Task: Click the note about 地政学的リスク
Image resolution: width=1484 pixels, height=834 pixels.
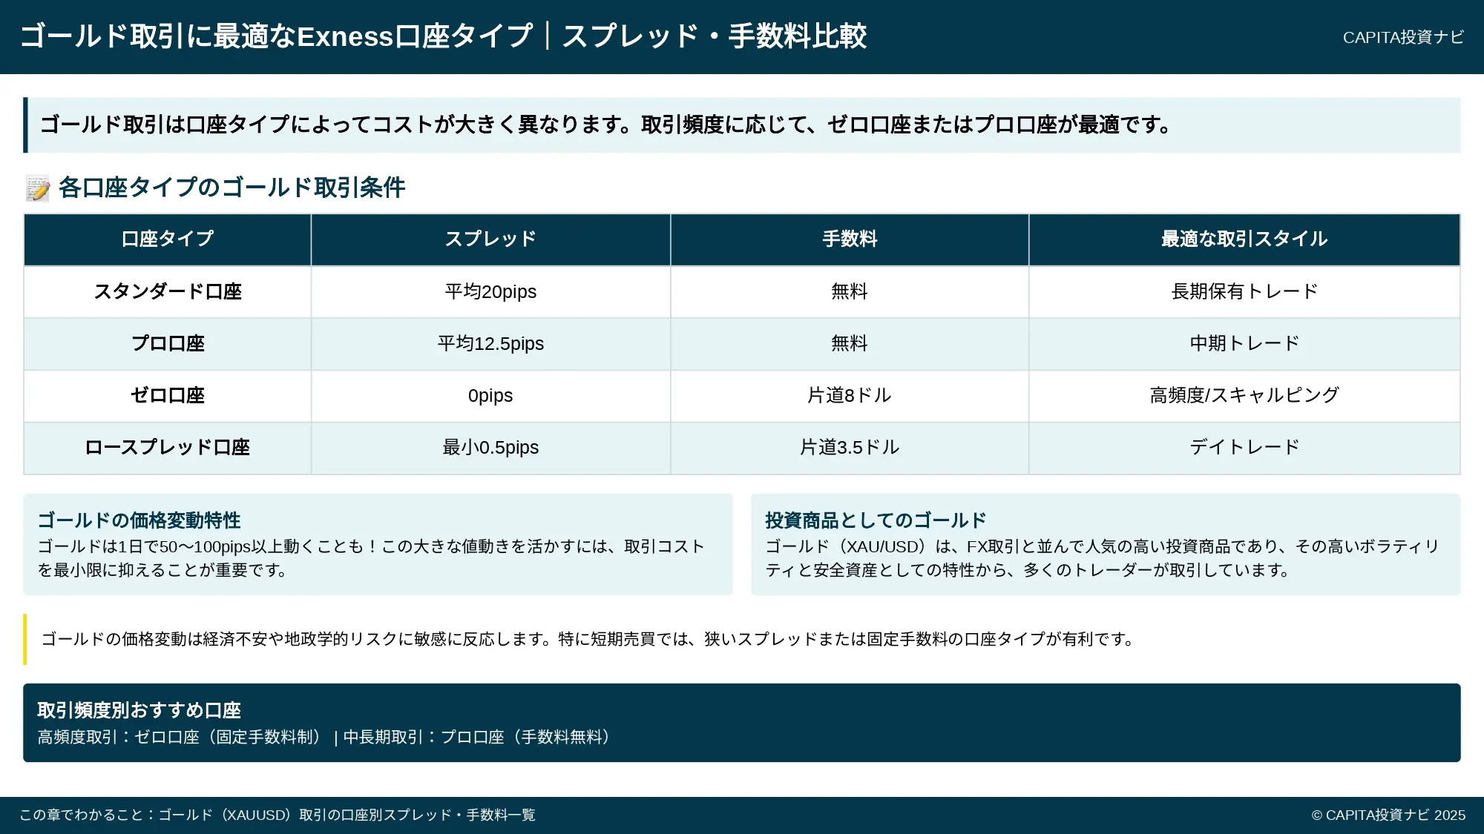Action: (x=588, y=639)
